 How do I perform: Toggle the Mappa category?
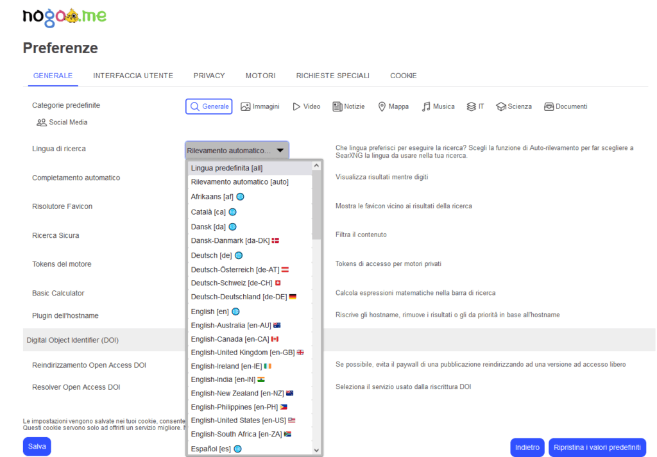point(393,106)
